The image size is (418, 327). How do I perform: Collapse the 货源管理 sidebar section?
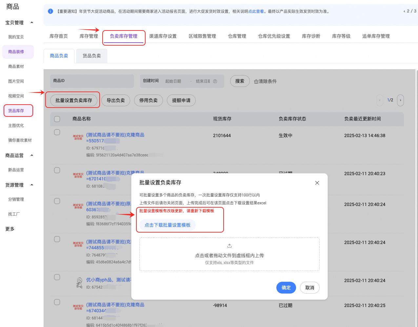[x=32, y=185]
